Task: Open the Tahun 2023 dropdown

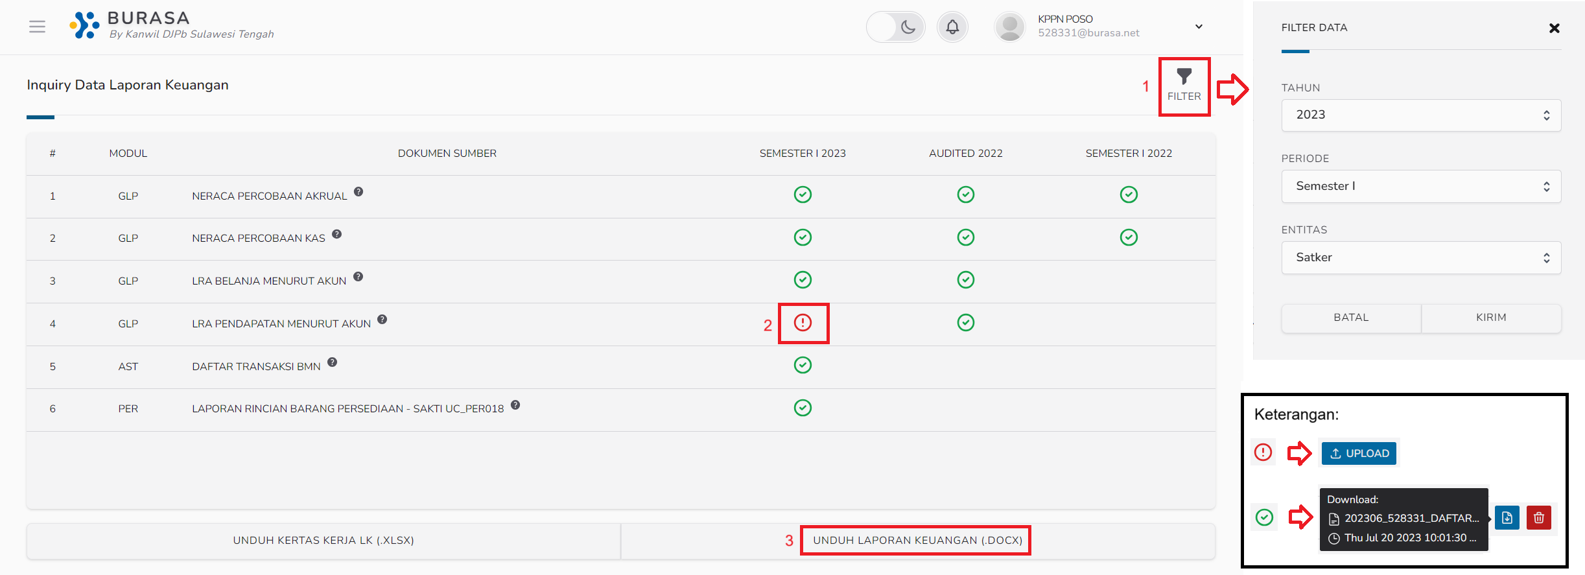Action: [1420, 115]
